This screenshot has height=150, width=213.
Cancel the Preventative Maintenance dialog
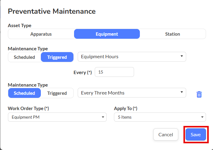(x=166, y=134)
